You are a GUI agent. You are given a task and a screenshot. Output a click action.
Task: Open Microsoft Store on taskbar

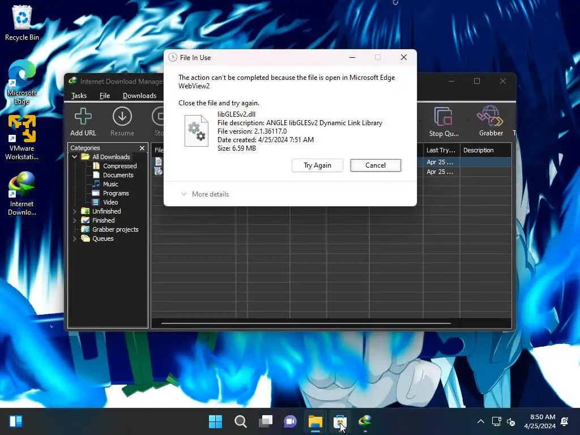[x=340, y=421]
